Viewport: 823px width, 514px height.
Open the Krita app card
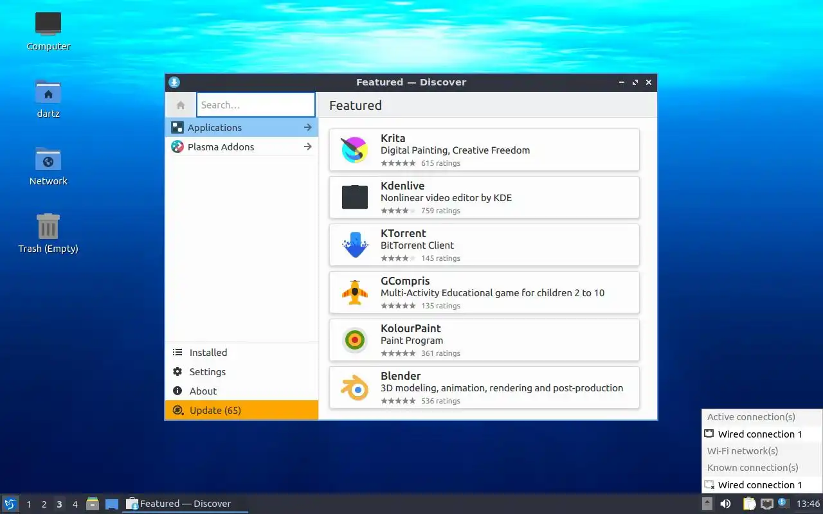[x=484, y=150]
